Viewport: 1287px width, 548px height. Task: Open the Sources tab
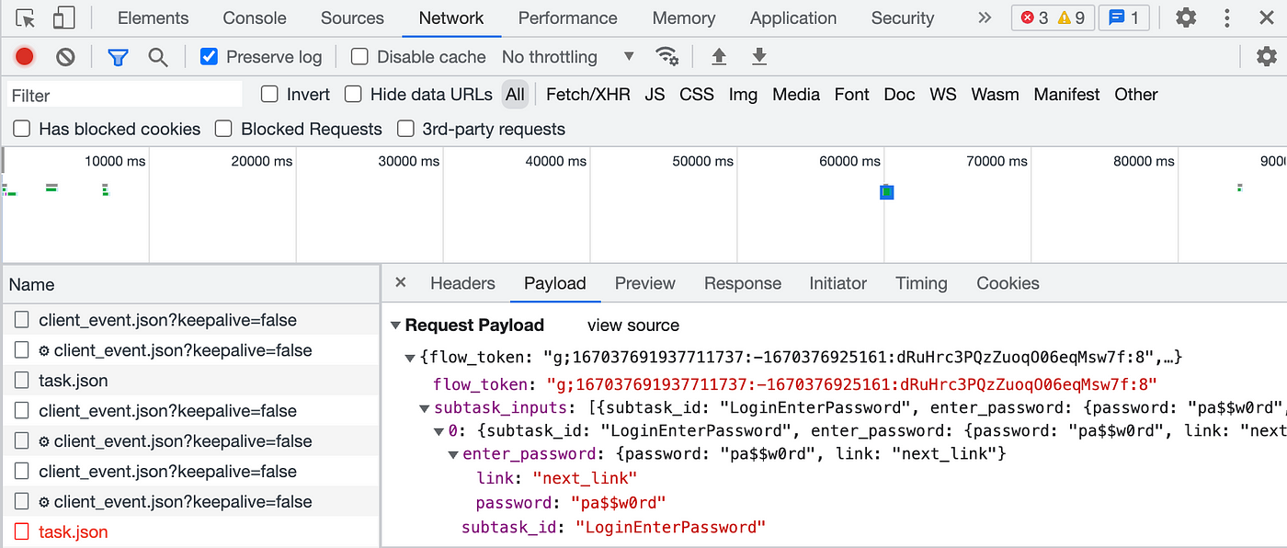(x=352, y=17)
